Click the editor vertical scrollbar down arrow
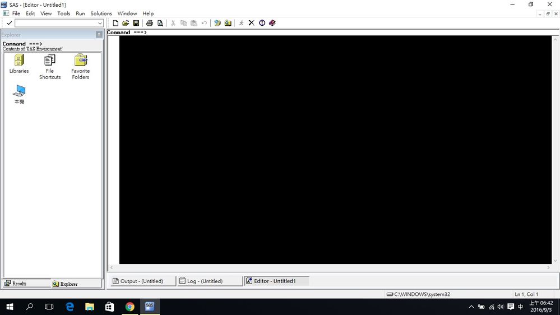The image size is (560, 315). (x=555, y=261)
